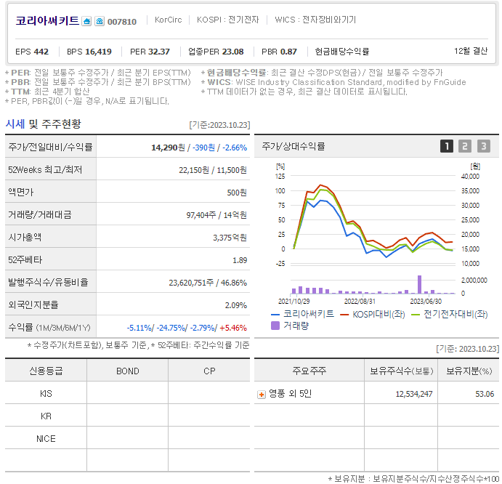Select the 액면가 value 500원
Image resolution: width=502 pixels, height=484 pixels.
pyautogui.click(x=237, y=193)
